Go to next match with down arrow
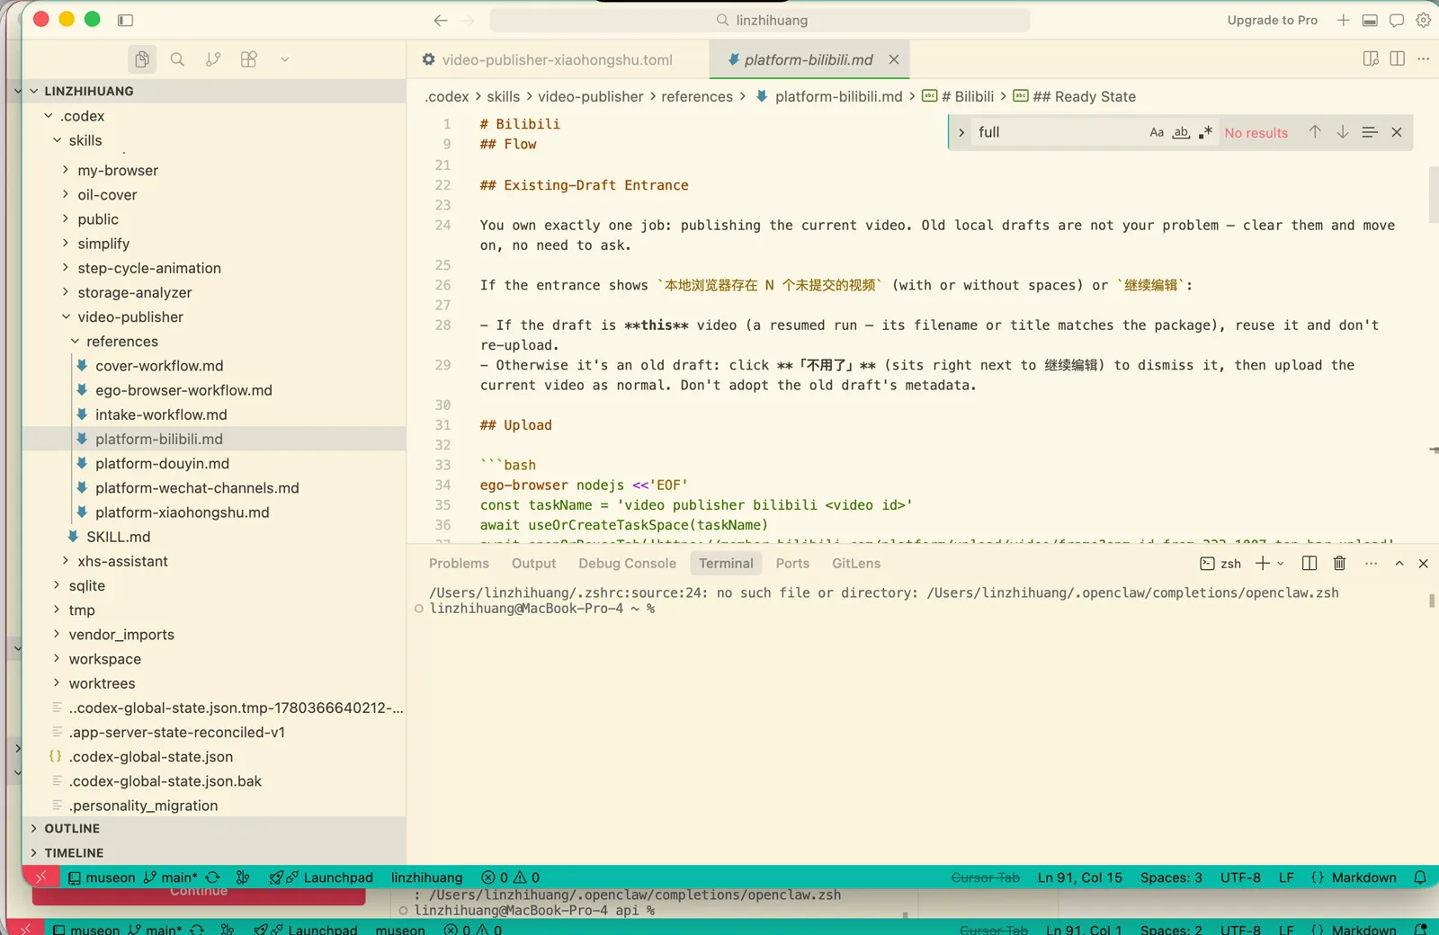The image size is (1439, 935). [x=1342, y=132]
